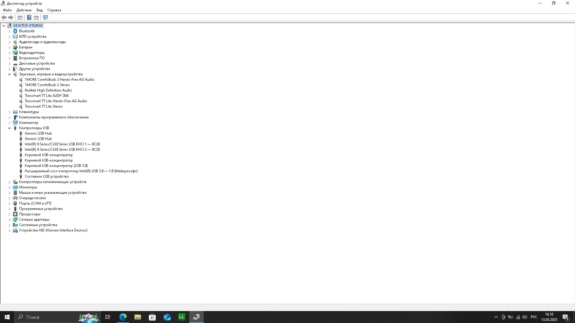Collapse the Контроллеры USB category
Image resolution: width=575 pixels, height=323 pixels.
(x=9, y=128)
